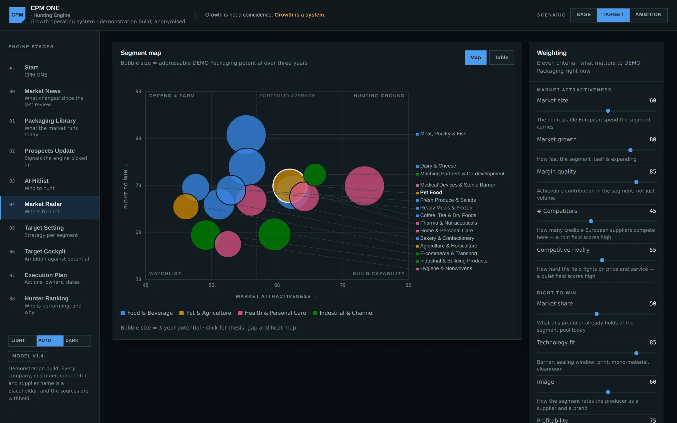This screenshot has width=677, height=423.
Task: Adjust the Market share slider
Action: coord(596,314)
